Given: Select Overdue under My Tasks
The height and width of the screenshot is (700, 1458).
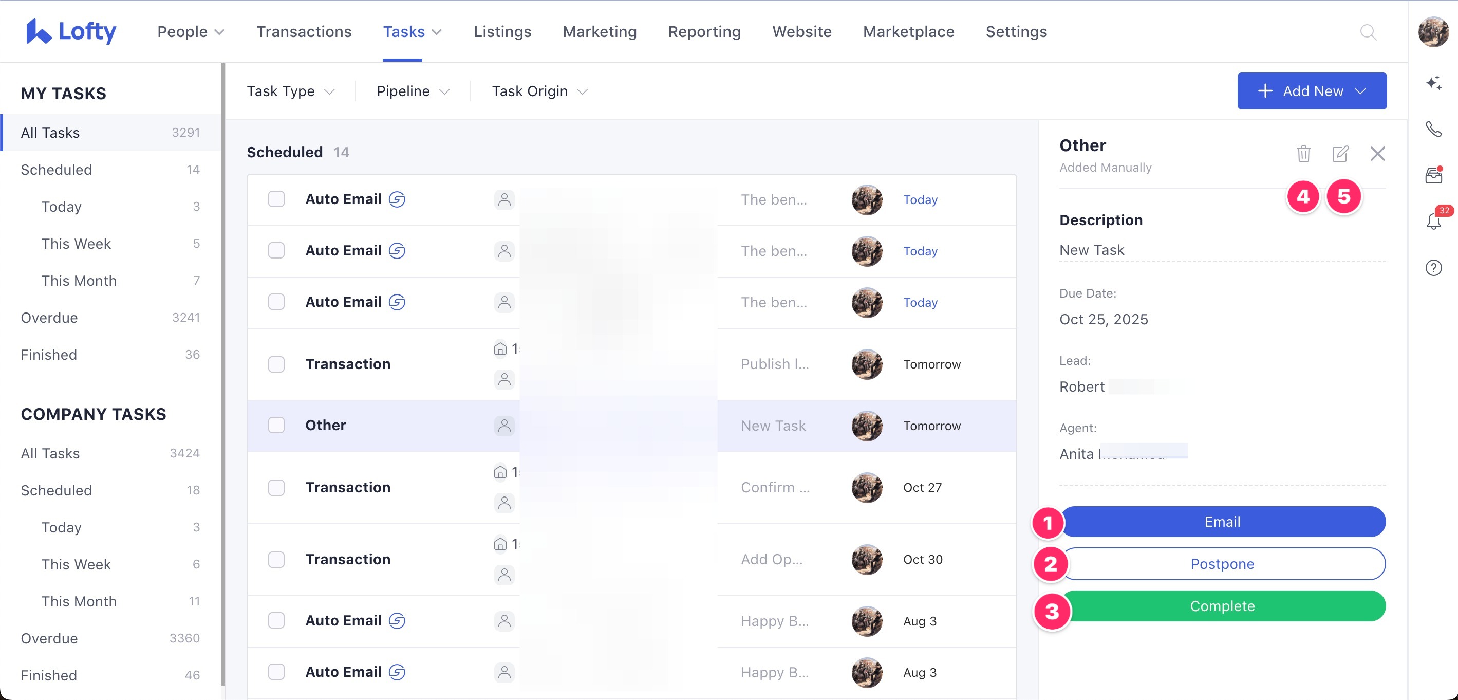Looking at the screenshot, I should click(x=49, y=318).
